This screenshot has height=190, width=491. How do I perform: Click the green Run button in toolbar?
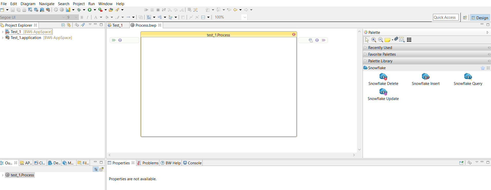tap(90, 10)
